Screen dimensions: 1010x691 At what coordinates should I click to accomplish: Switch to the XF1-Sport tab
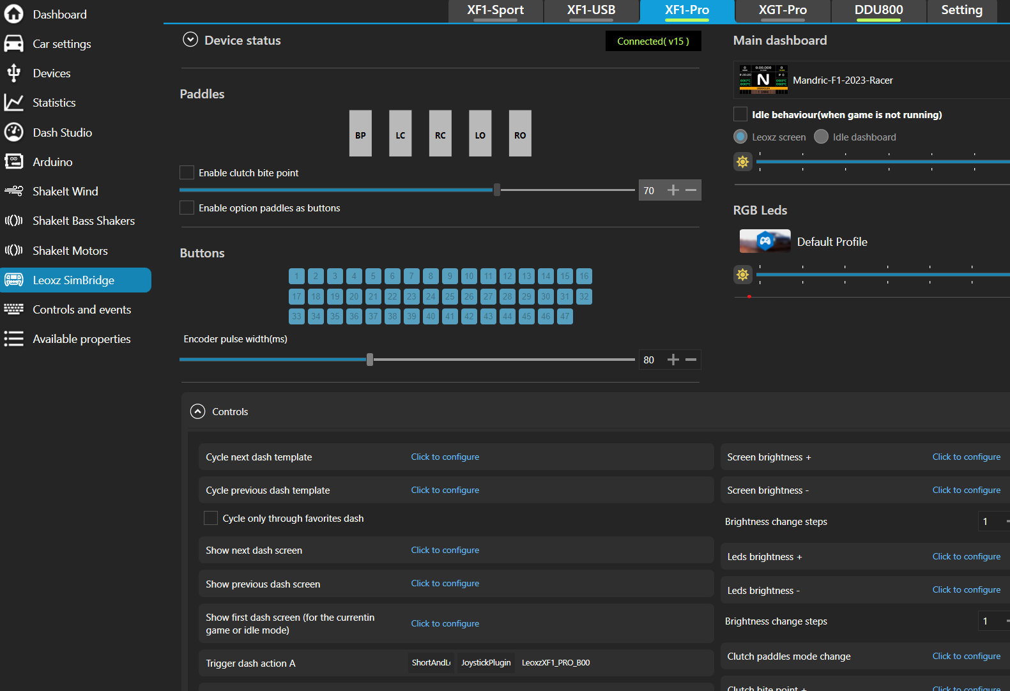(496, 11)
